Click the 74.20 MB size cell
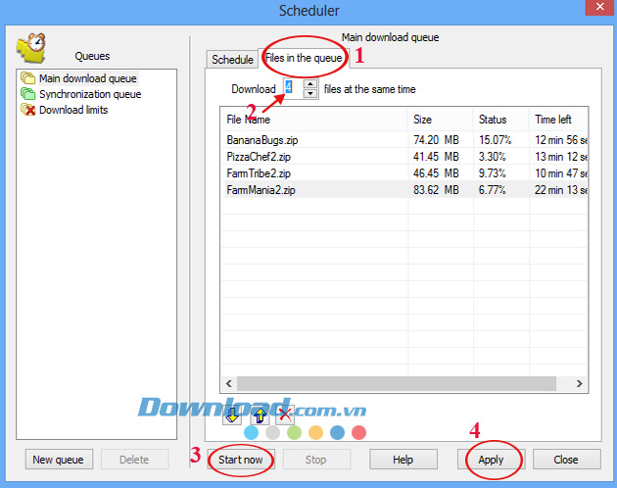Image resolution: width=617 pixels, height=488 pixels. (x=436, y=140)
